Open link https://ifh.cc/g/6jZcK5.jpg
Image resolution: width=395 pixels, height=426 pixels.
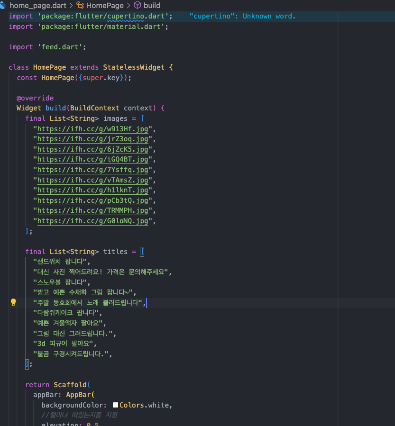(92, 149)
